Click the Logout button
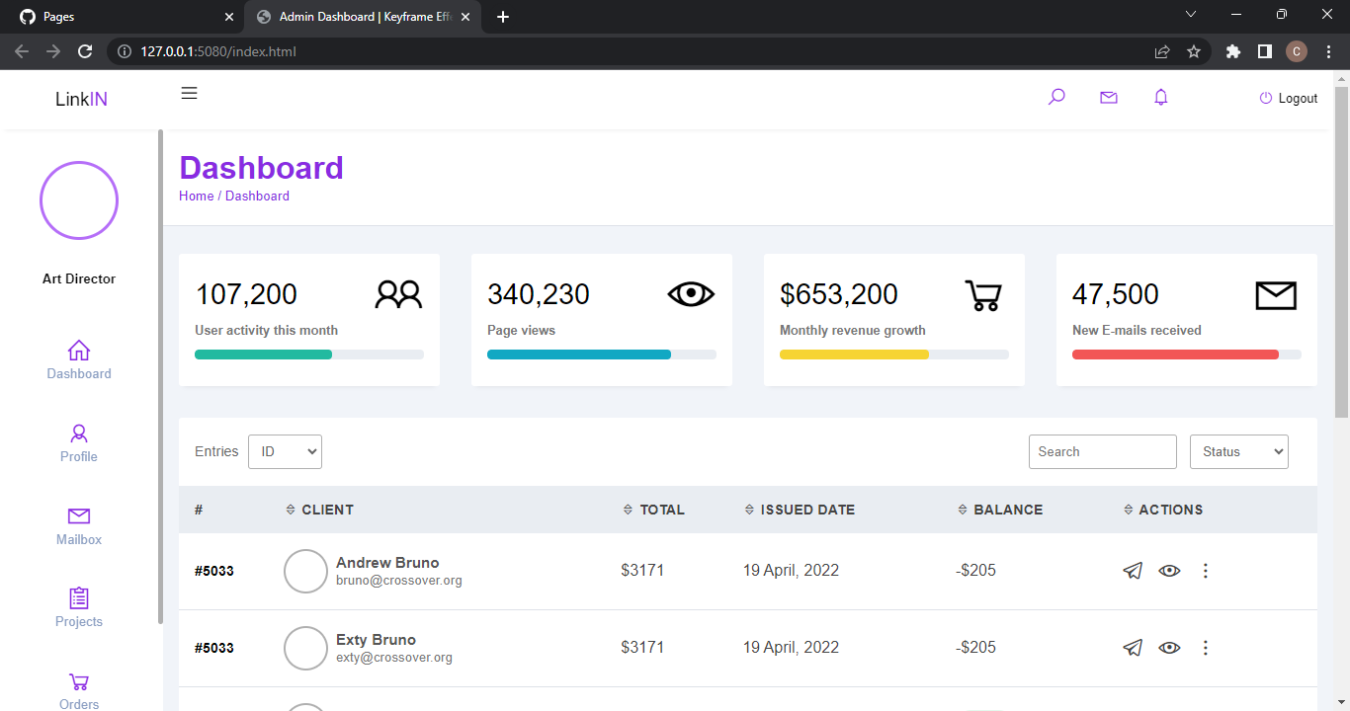1350x711 pixels. (1289, 98)
